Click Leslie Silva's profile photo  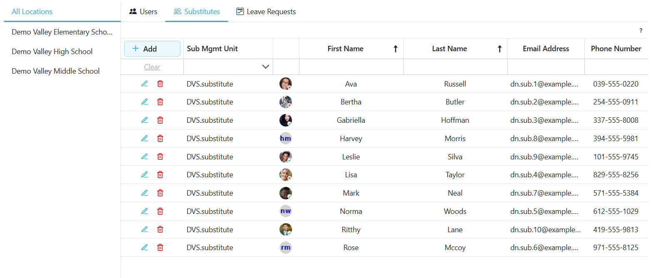[285, 156]
